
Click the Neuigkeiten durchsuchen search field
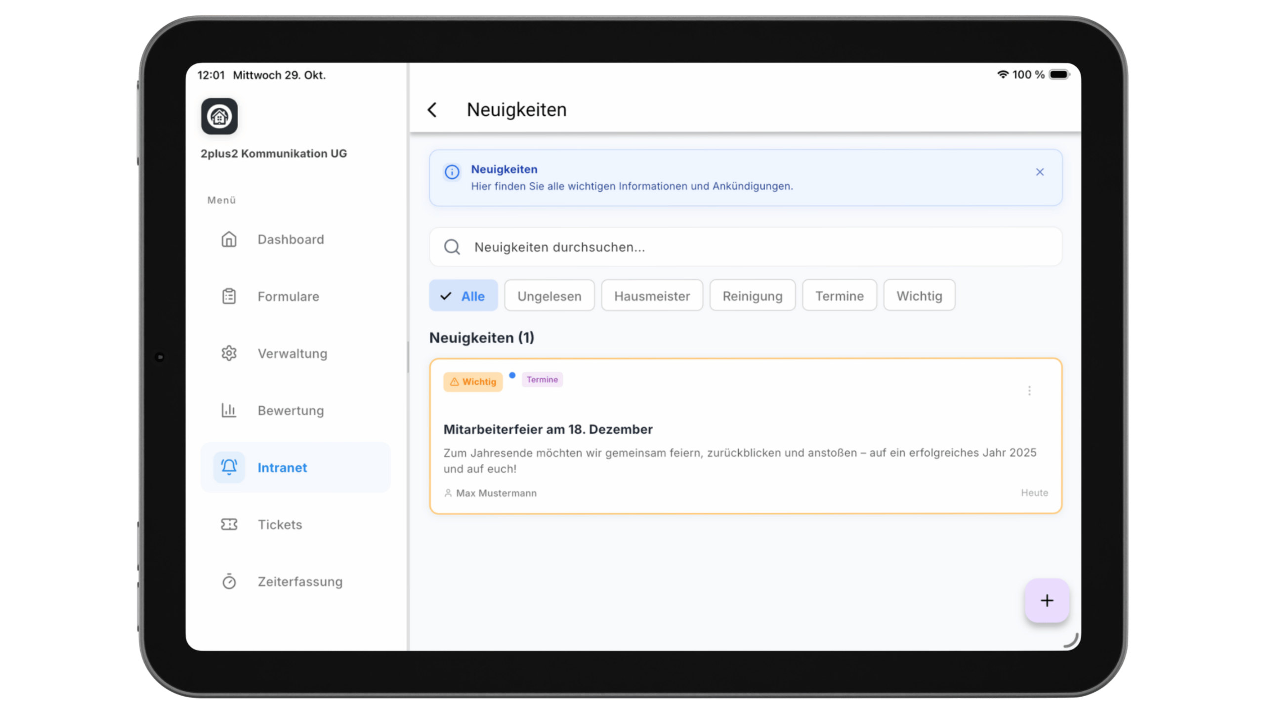(745, 247)
